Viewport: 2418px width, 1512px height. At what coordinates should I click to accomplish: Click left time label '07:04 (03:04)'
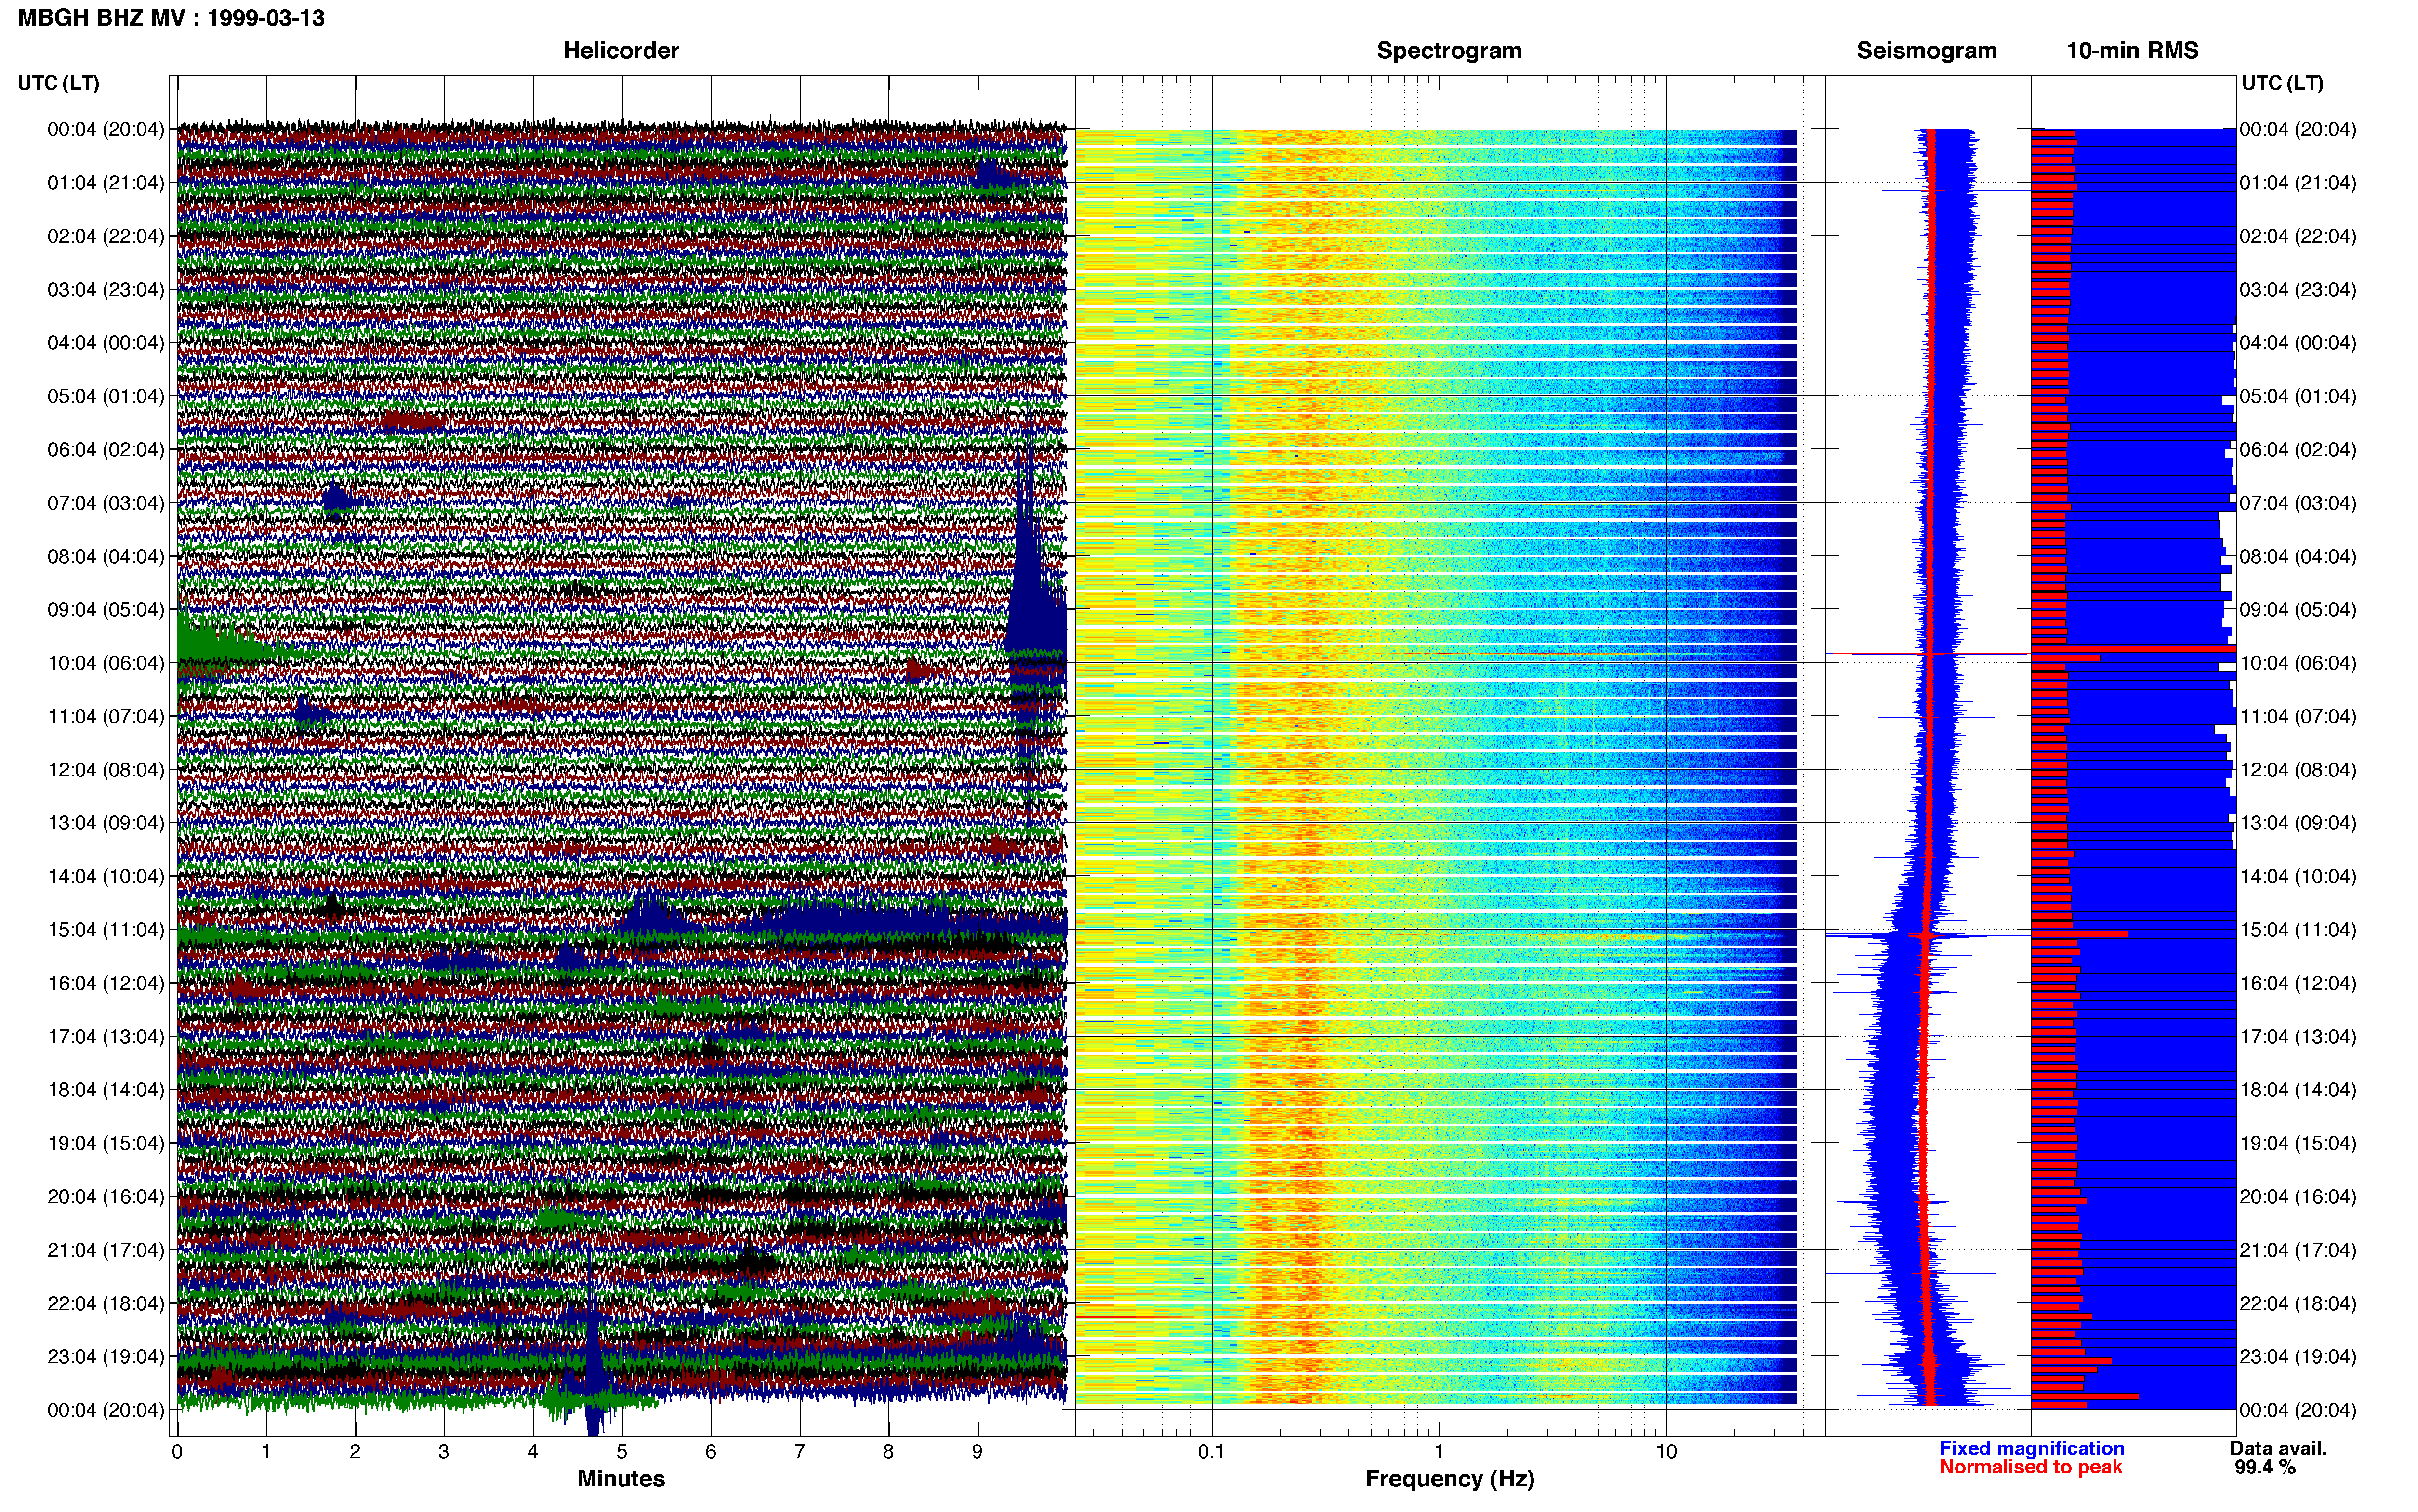[x=106, y=503]
